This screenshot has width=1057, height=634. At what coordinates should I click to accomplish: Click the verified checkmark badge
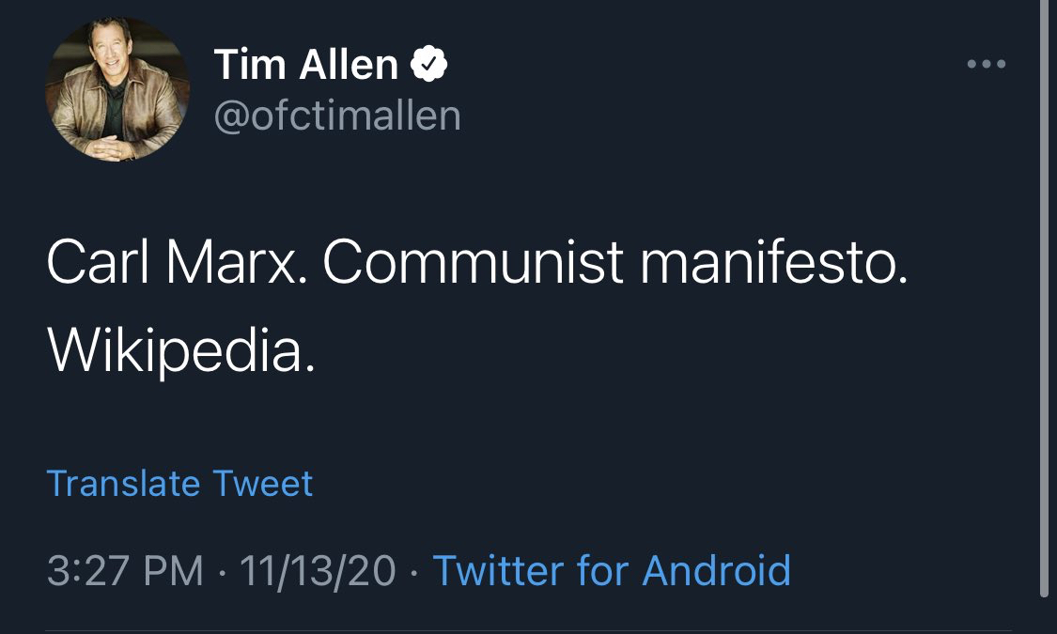click(428, 65)
